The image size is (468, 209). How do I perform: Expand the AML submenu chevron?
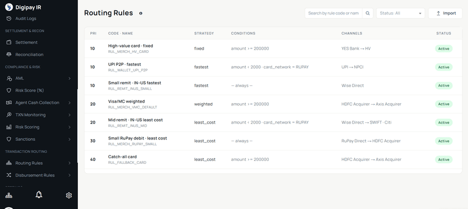point(70,78)
